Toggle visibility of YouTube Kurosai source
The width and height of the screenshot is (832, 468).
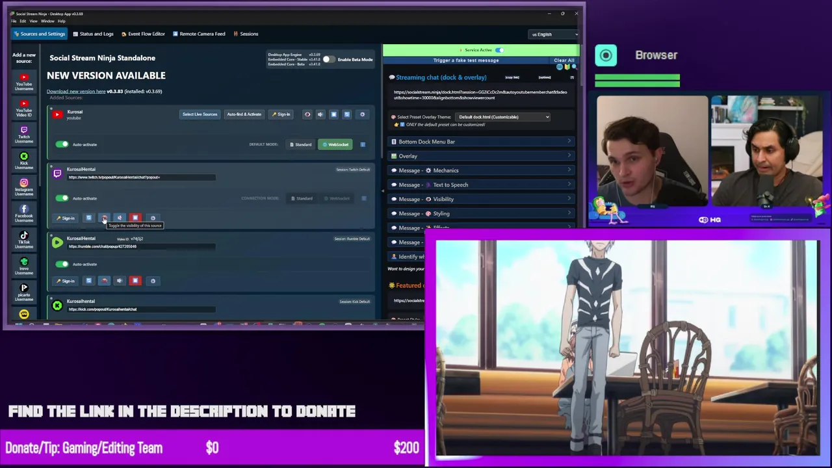coord(307,114)
